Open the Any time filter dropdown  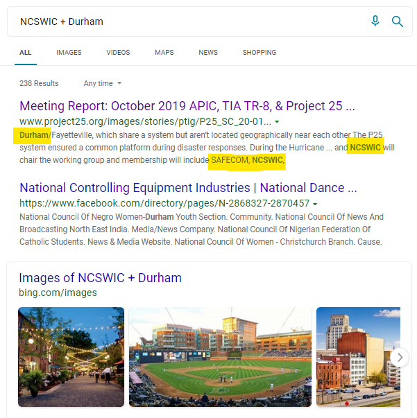(x=103, y=83)
